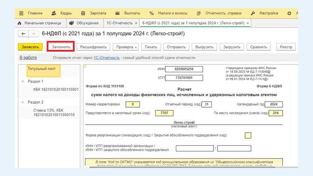The width and height of the screenshot is (313, 176).
Task: Click the Отправить button
Action: [x=176, y=47]
